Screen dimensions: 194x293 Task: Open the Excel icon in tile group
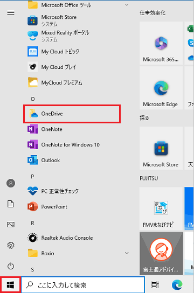click(x=190, y=29)
